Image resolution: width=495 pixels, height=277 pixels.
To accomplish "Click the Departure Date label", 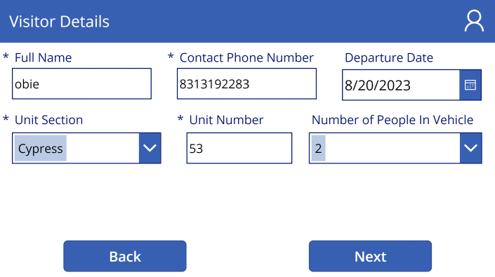I will tap(389, 58).
